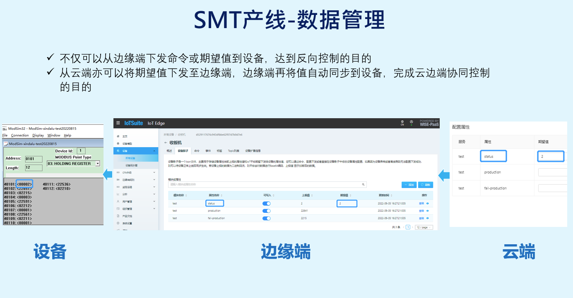Screen dimensions: 573x298
Task: Click the ModSim32 application title icon
Action: tap(5, 129)
